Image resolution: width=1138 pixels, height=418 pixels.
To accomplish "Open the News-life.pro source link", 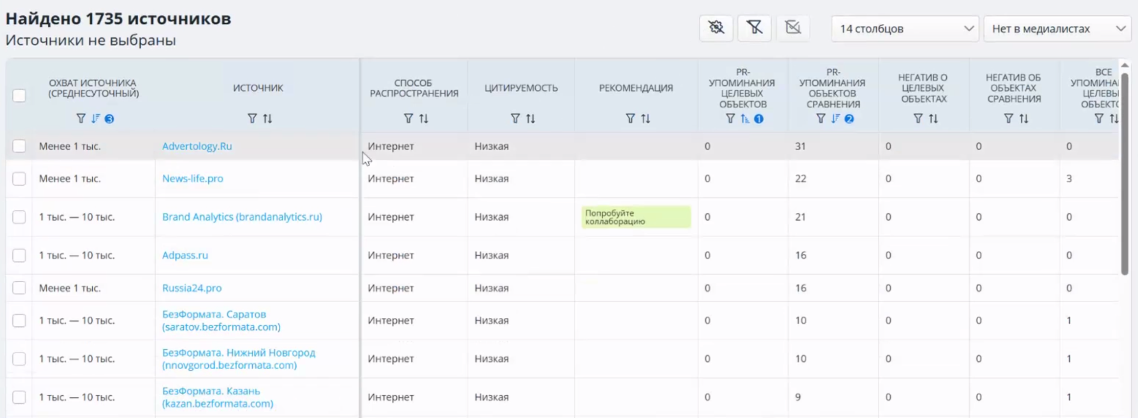I will (192, 179).
